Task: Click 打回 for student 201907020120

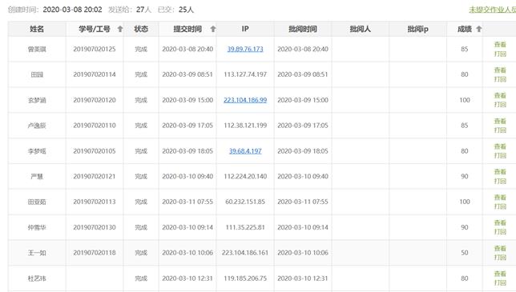Action: click(500, 105)
